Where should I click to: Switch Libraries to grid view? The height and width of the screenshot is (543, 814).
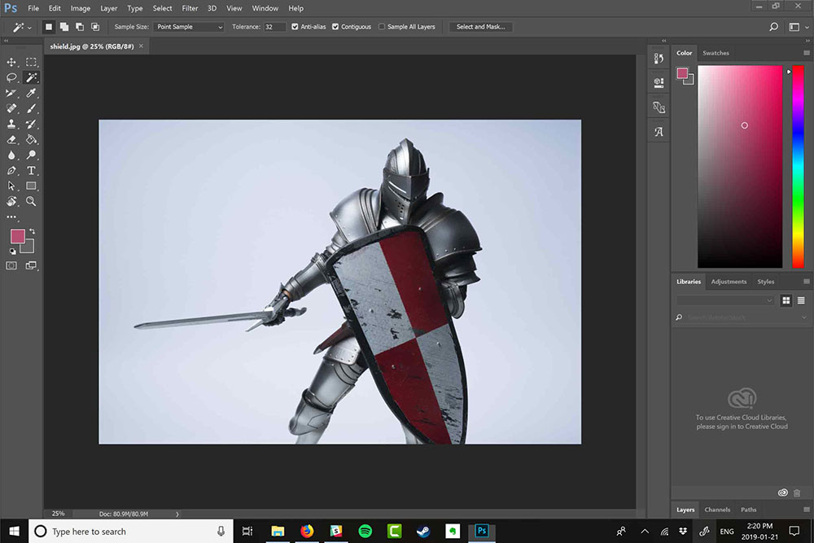click(786, 300)
